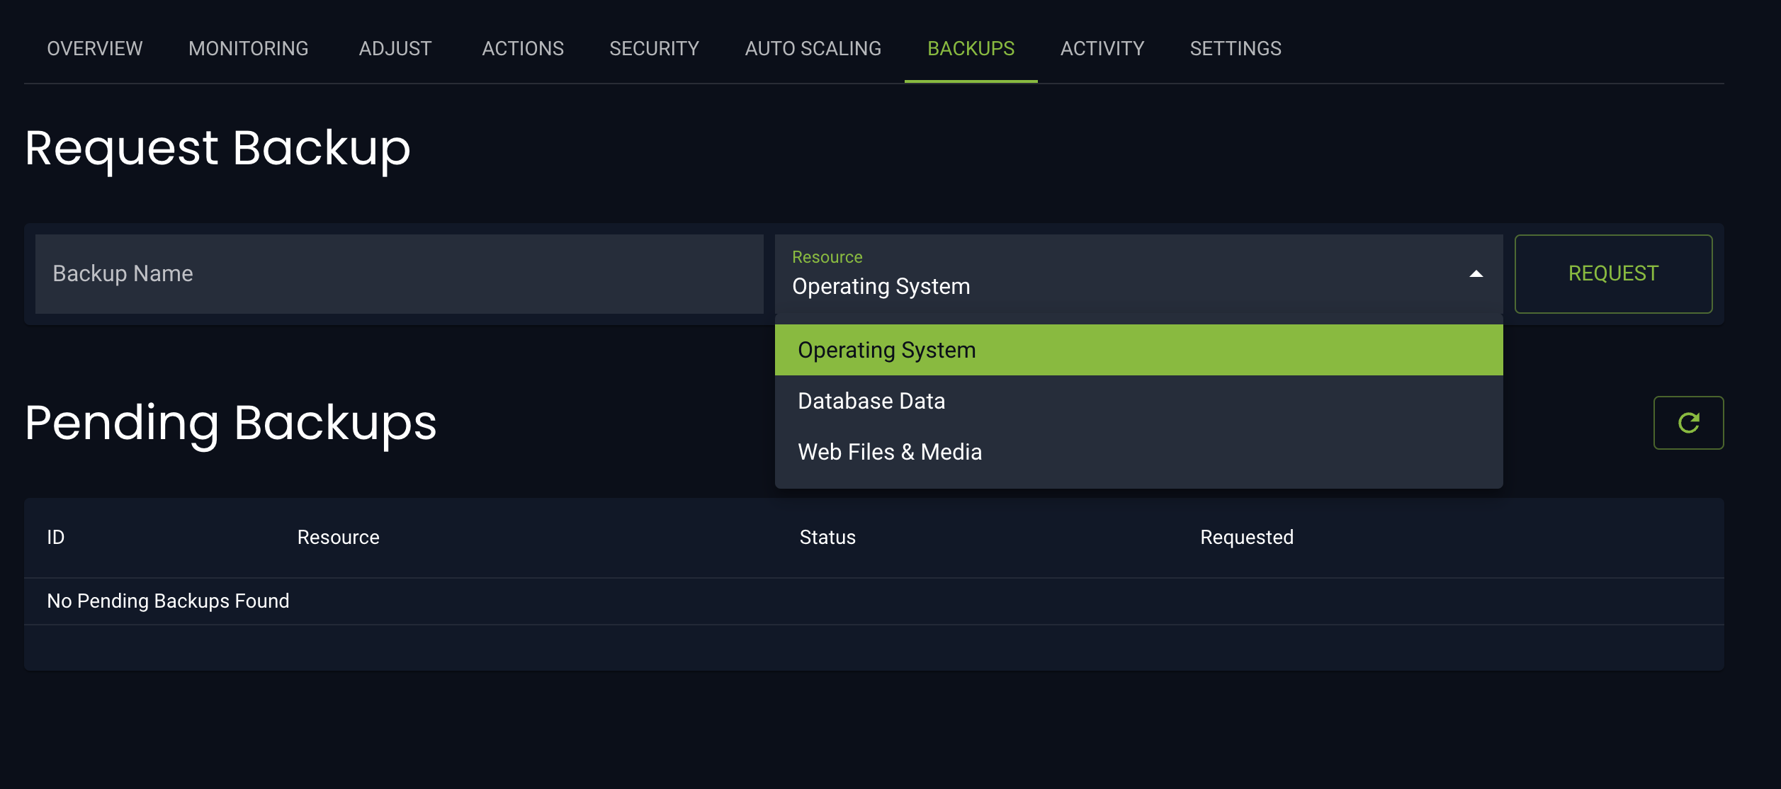Viewport: 1781px width, 789px height.
Task: Open the Auto Scaling tab
Action: pos(813,48)
